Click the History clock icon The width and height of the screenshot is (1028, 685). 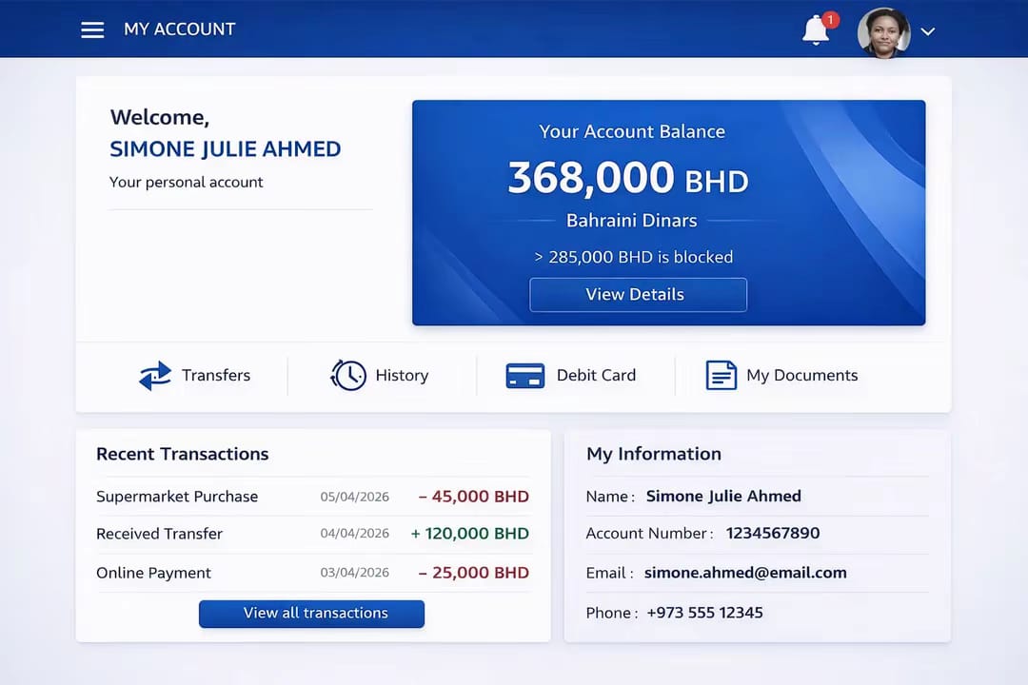coord(348,376)
